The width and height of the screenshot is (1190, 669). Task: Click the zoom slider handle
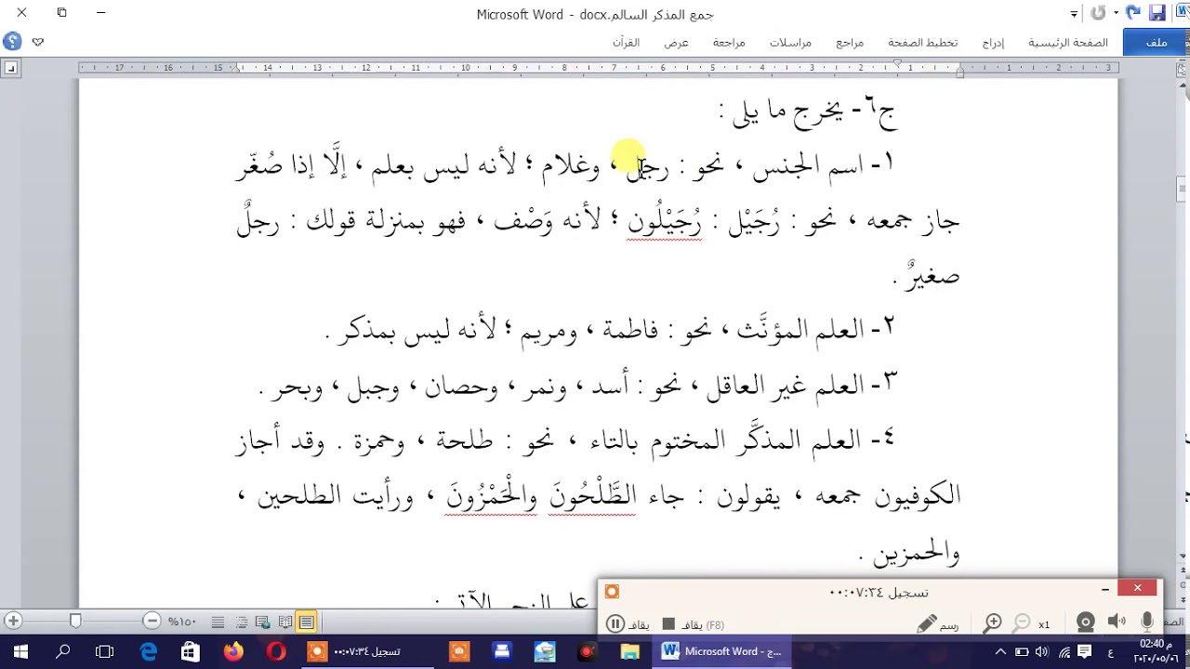coord(75,621)
